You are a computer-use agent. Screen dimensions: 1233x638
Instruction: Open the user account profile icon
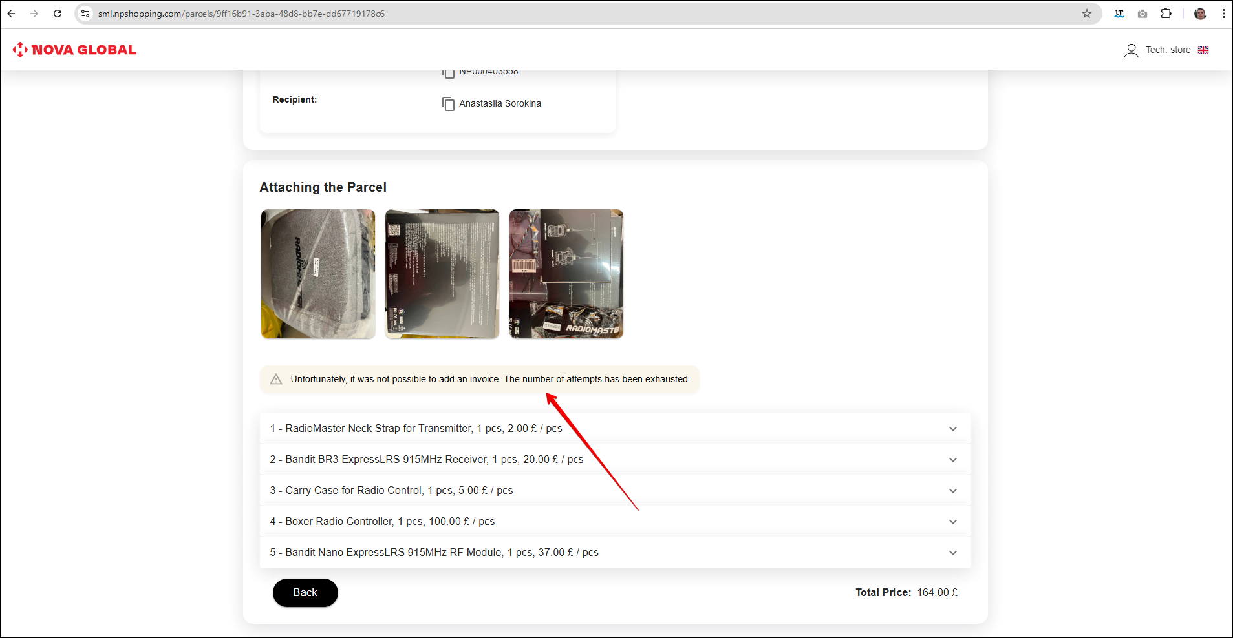(1131, 50)
